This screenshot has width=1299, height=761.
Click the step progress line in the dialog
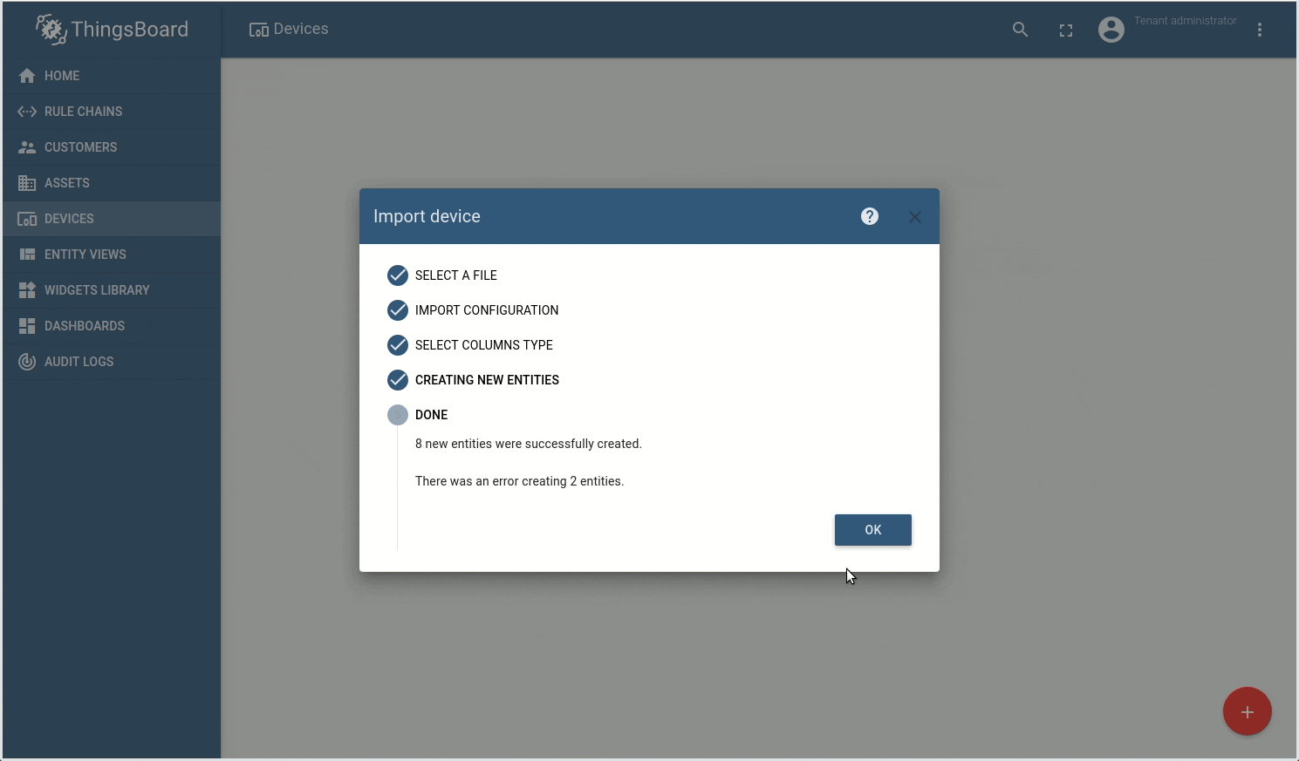coord(398,488)
